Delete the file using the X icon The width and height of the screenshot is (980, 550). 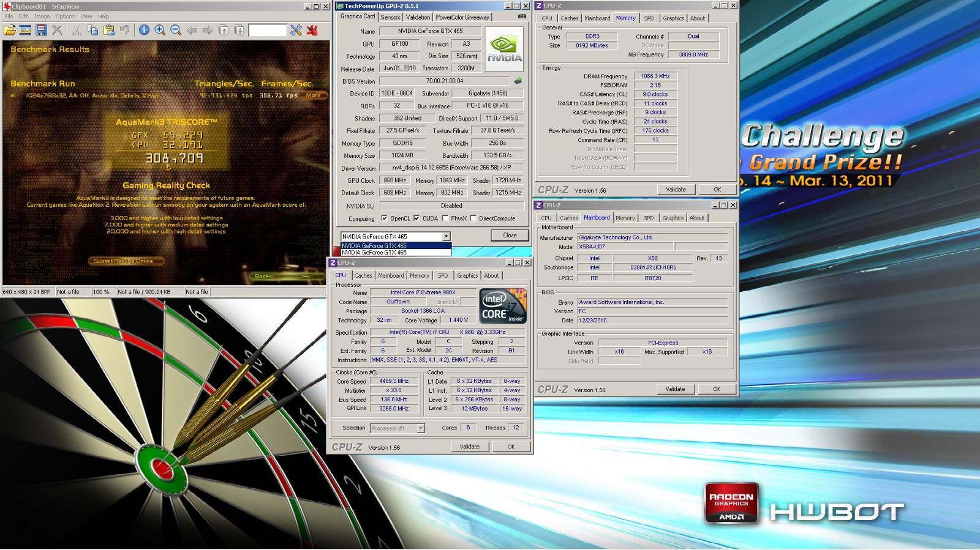[57, 30]
